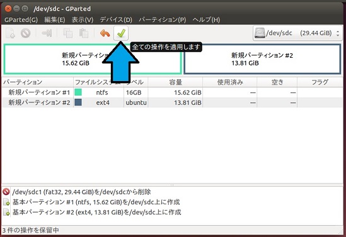Click the ubuntu label cell

(x=136, y=102)
